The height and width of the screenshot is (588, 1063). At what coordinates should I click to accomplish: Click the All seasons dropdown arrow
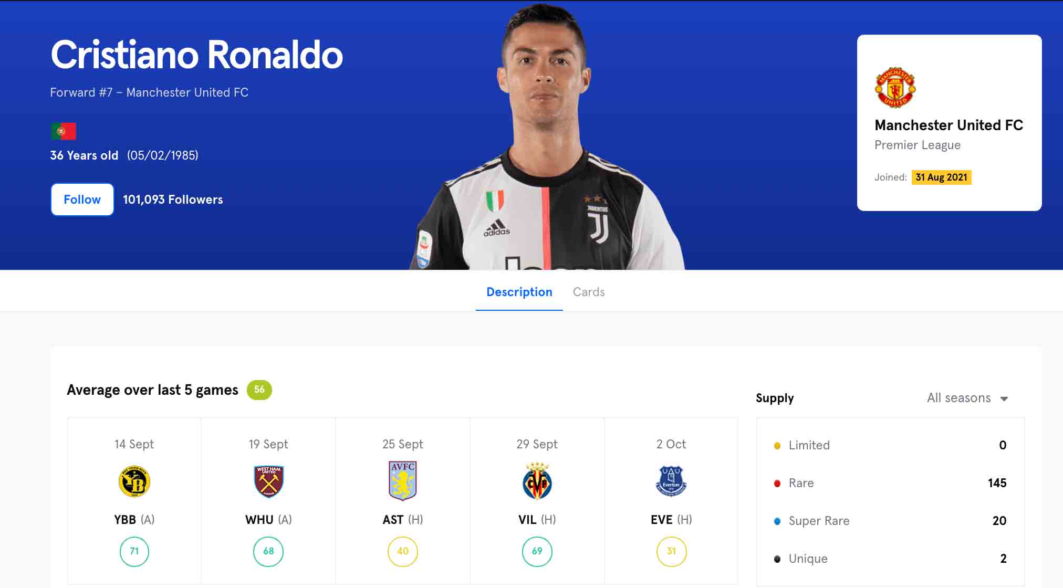(x=1004, y=399)
